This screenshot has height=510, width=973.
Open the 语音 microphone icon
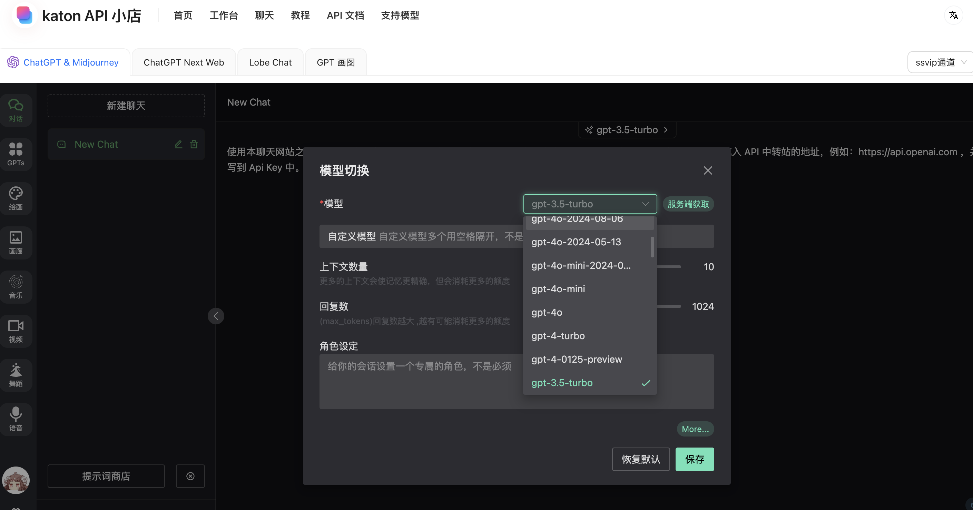pyautogui.click(x=16, y=419)
